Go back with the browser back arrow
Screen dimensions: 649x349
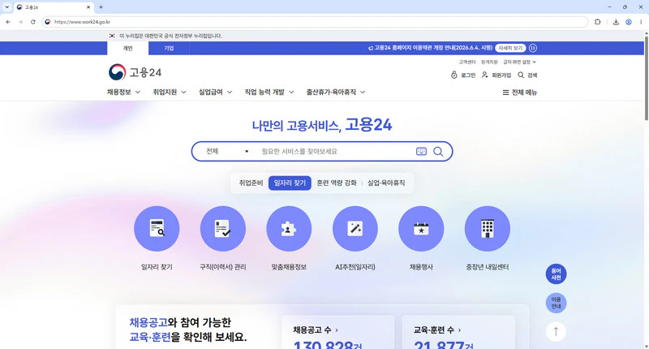[8, 22]
